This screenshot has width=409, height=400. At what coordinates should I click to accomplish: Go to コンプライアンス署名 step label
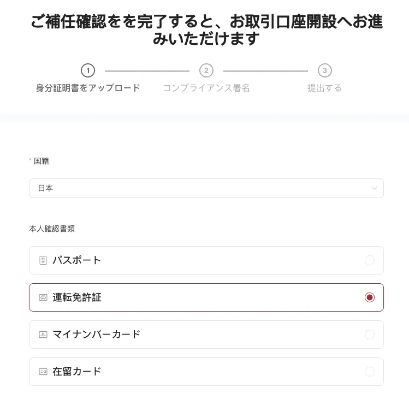coord(206,88)
